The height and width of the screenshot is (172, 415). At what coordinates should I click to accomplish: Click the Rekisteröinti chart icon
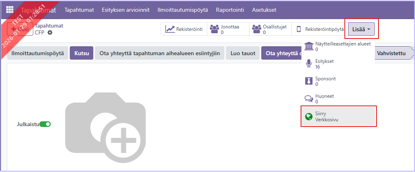170,29
